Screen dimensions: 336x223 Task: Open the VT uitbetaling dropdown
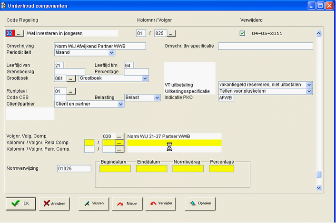pyautogui.click(x=309, y=85)
